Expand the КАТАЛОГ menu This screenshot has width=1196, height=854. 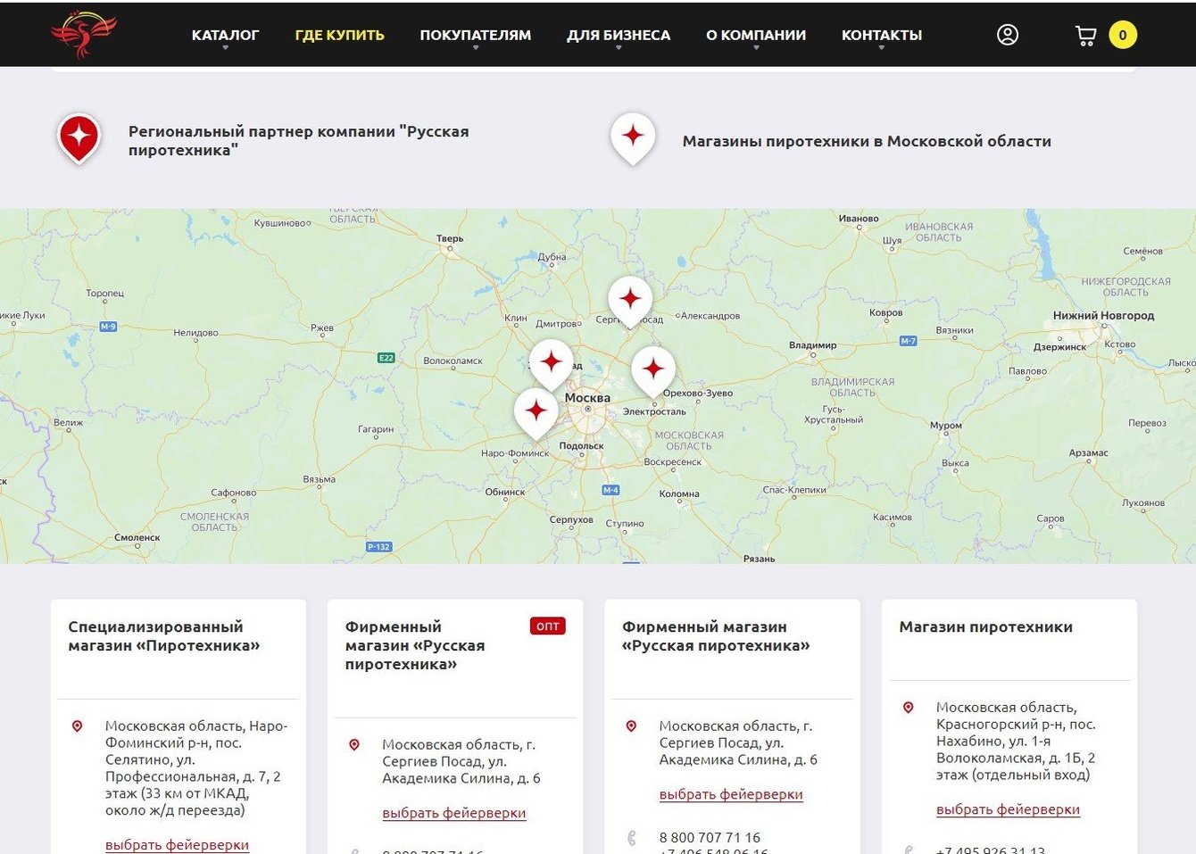point(225,36)
